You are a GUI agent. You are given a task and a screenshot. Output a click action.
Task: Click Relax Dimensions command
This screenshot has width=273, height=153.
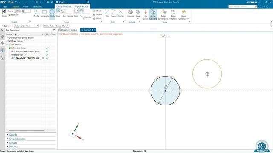tap(163, 14)
